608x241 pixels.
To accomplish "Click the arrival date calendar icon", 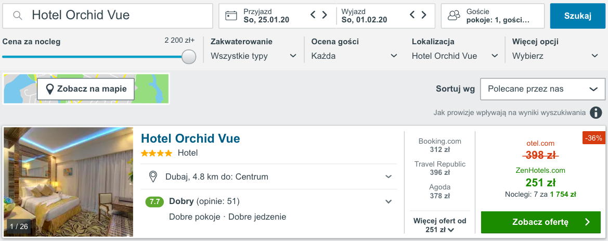I will (x=231, y=16).
